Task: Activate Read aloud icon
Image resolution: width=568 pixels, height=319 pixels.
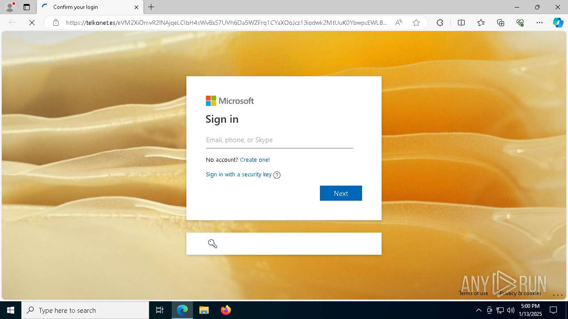Action: [x=398, y=23]
